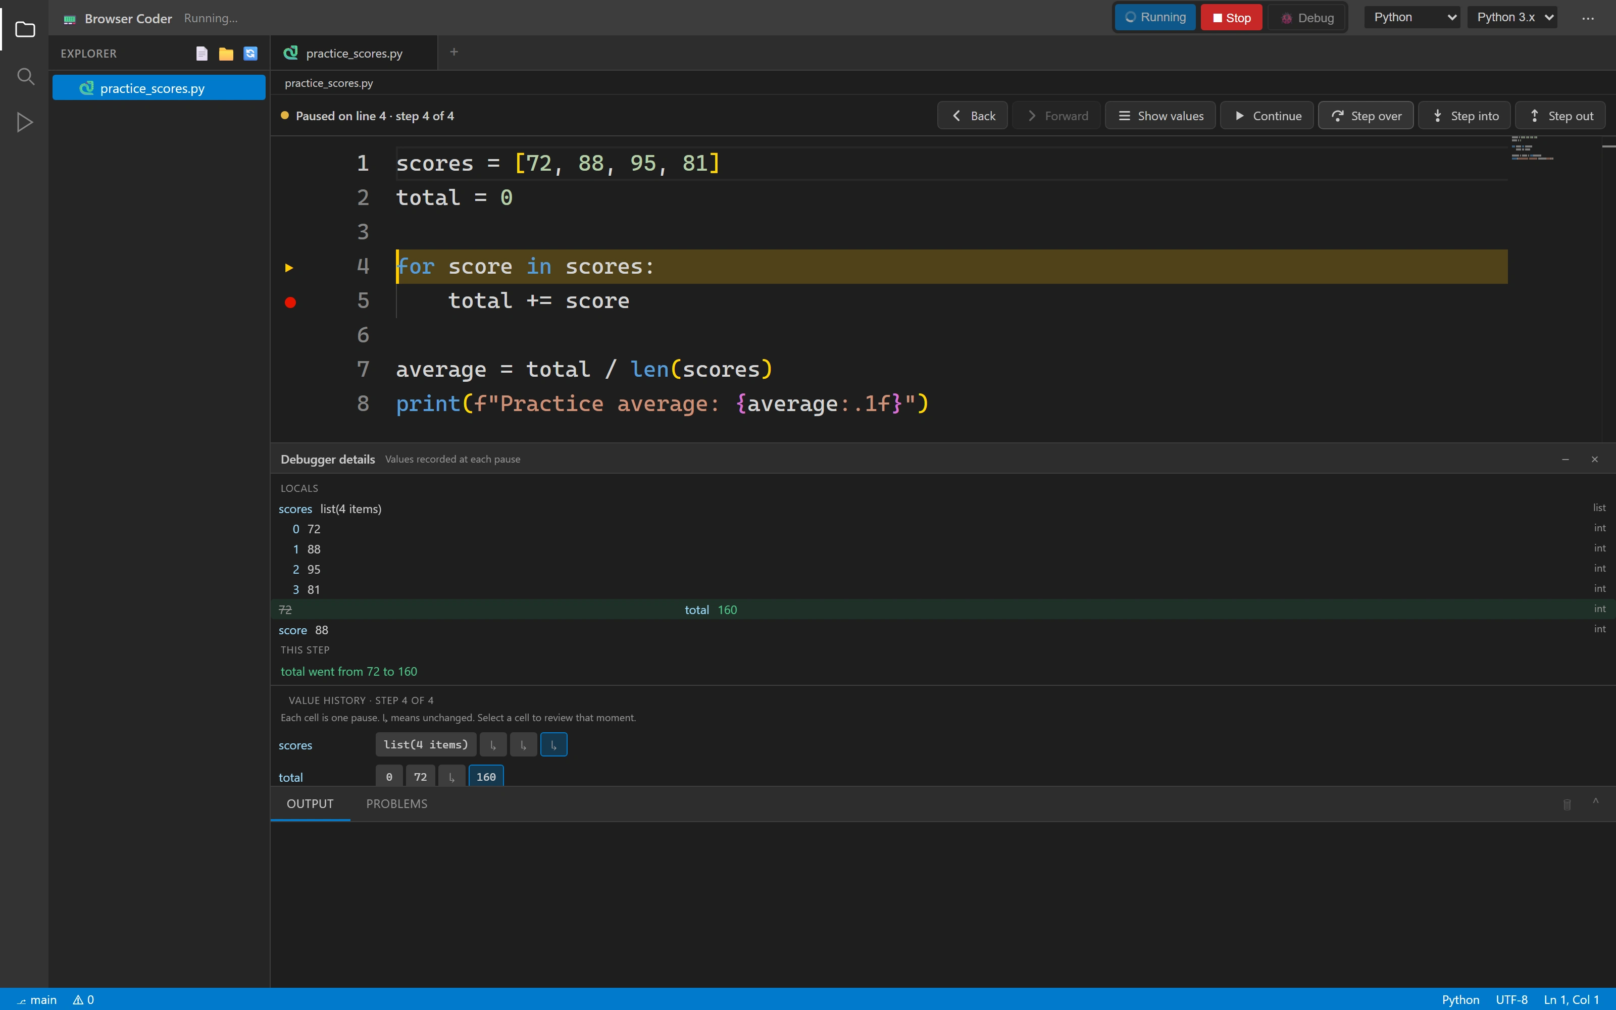Viewport: 1616px width, 1010px height.
Task: Add a new editor tab with plus
Action: (454, 52)
